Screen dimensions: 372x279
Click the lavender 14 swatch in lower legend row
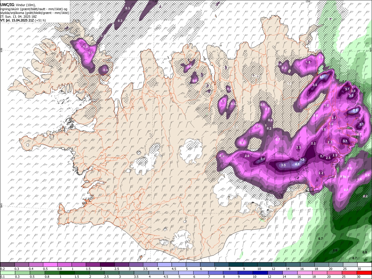coord(289,273)
